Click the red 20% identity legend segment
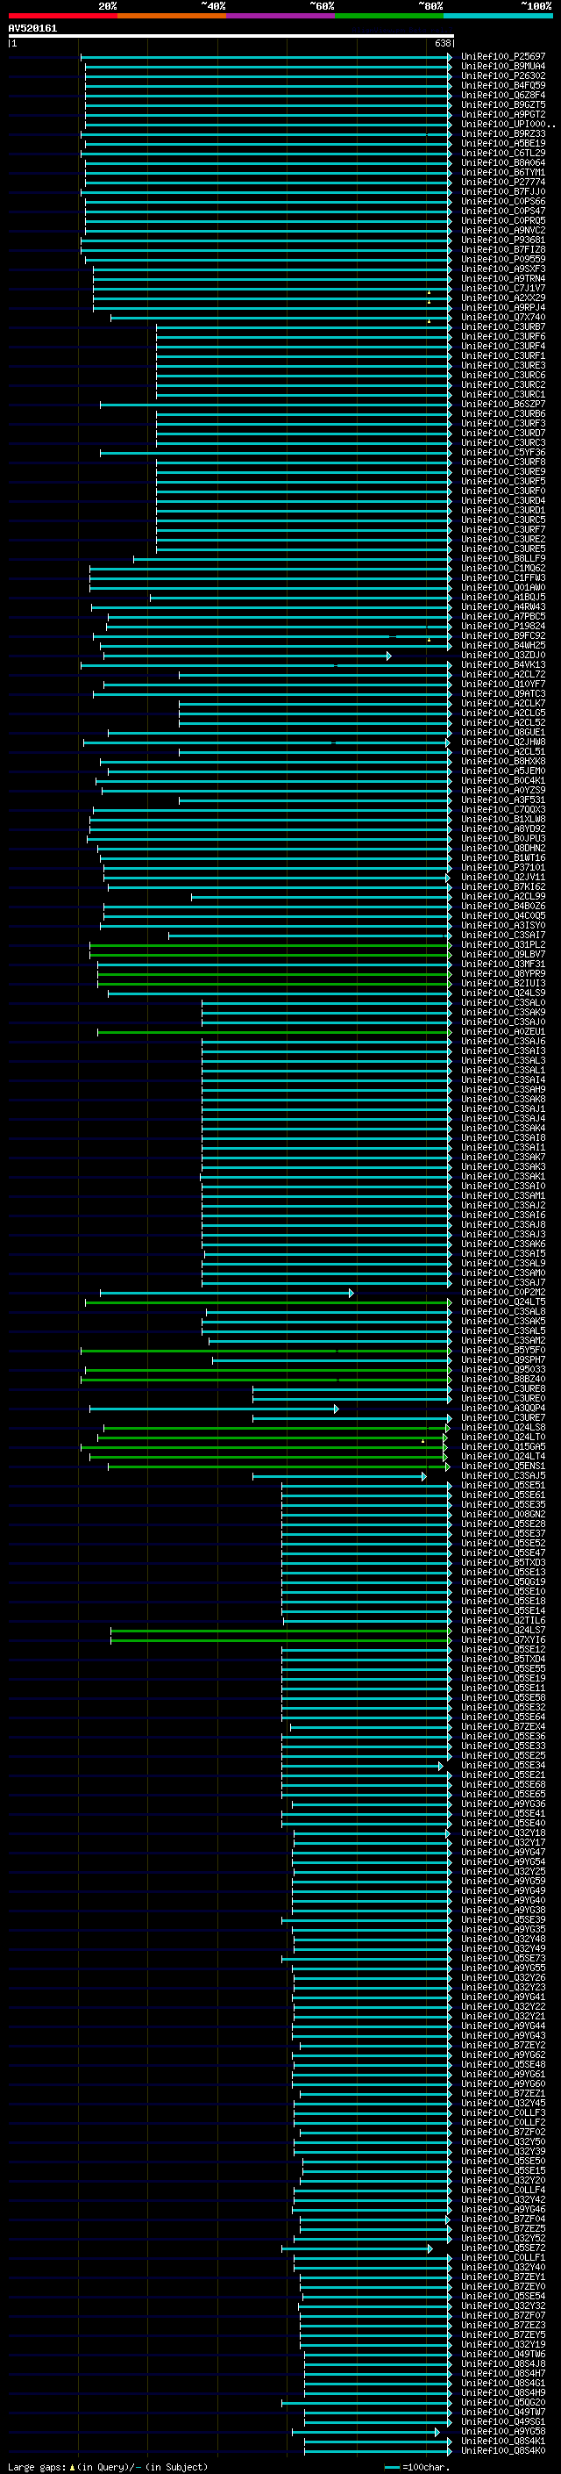 point(62,16)
